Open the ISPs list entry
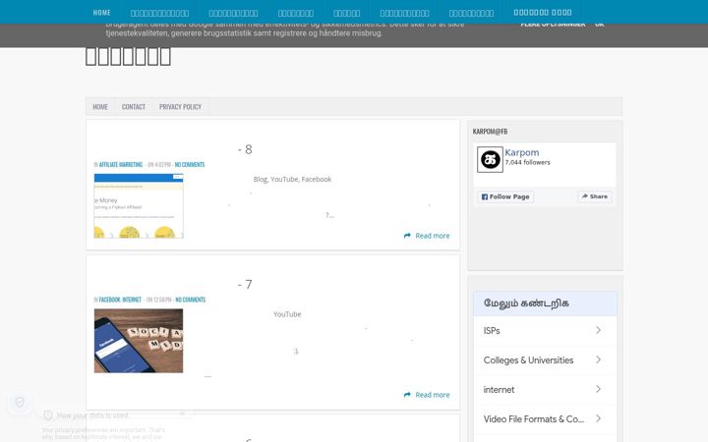 point(545,331)
